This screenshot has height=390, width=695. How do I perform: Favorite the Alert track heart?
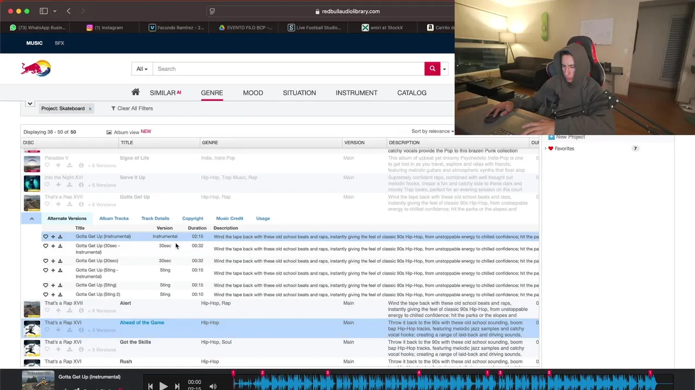pos(47,311)
